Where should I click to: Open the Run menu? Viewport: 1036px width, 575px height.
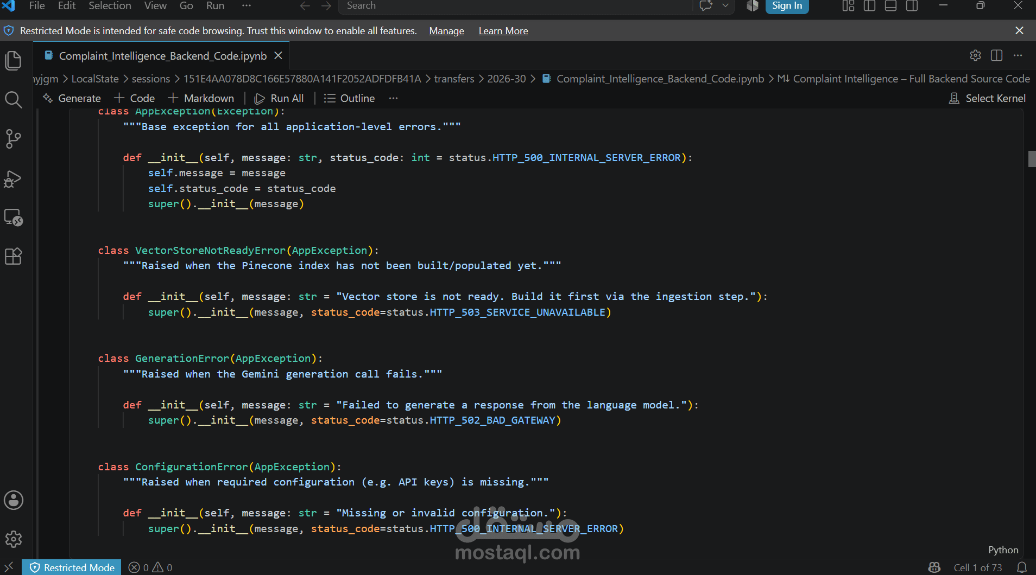tap(215, 5)
